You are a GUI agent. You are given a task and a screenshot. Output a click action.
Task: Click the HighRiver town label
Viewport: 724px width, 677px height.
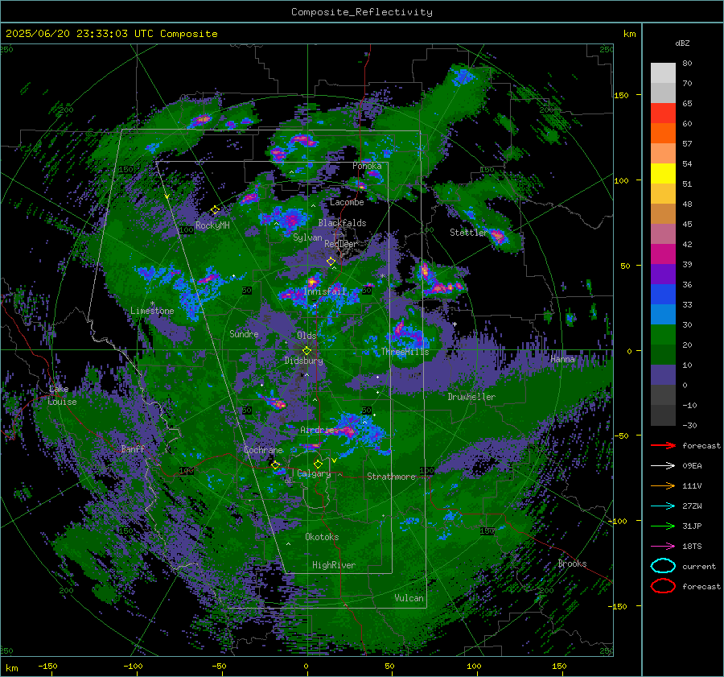click(334, 565)
